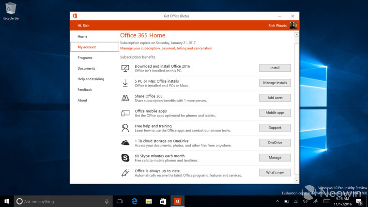Click the battery icon in system tray
The width and height of the screenshot is (368, 207).
tap(287, 201)
